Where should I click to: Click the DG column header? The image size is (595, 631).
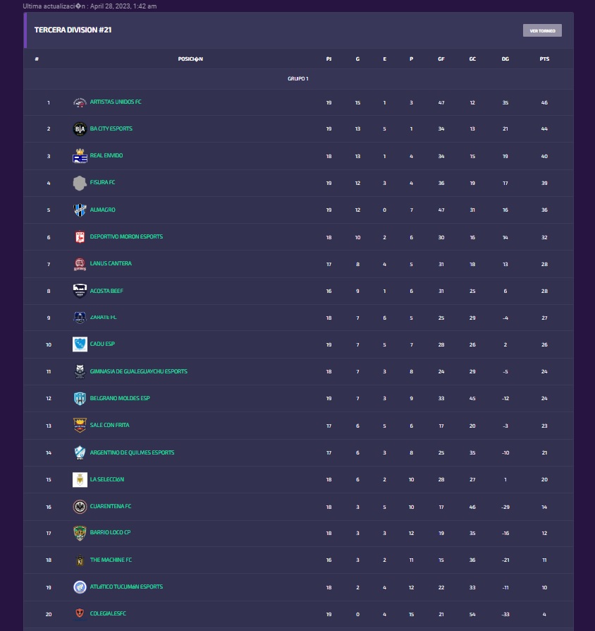click(505, 59)
